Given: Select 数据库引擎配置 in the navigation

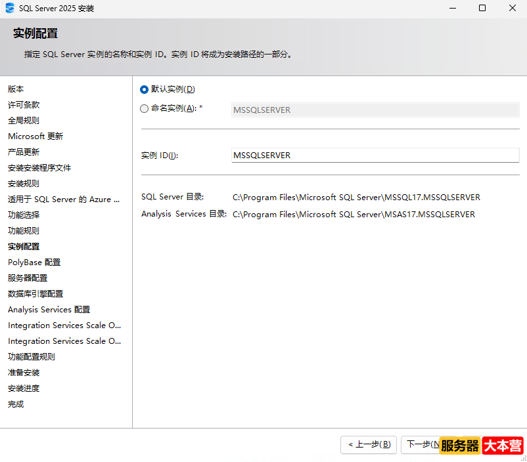Looking at the screenshot, I should click(35, 293).
